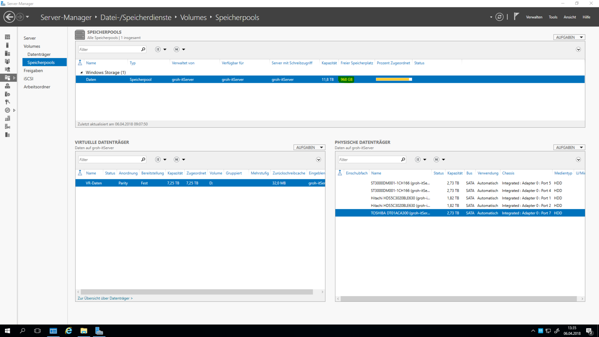Open Internet Explorer from taskbar
Viewport: 599px width, 337px height.
69,331
